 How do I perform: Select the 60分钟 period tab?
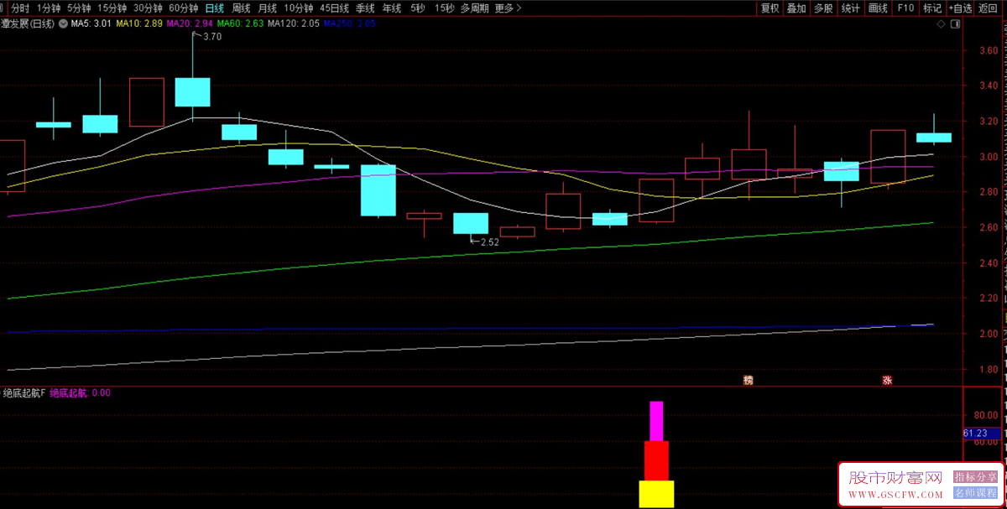pyautogui.click(x=184, y=8)
